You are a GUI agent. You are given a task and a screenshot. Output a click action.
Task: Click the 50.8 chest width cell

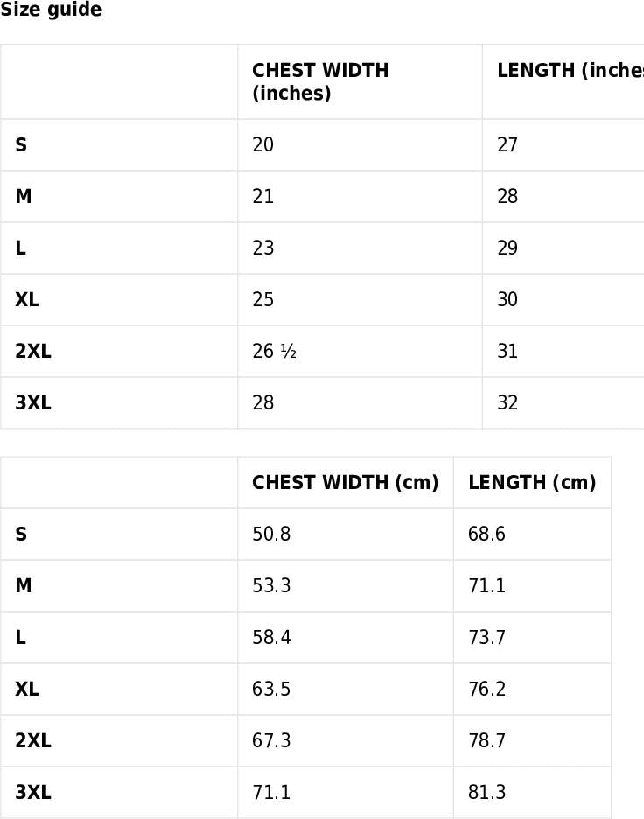271,534
